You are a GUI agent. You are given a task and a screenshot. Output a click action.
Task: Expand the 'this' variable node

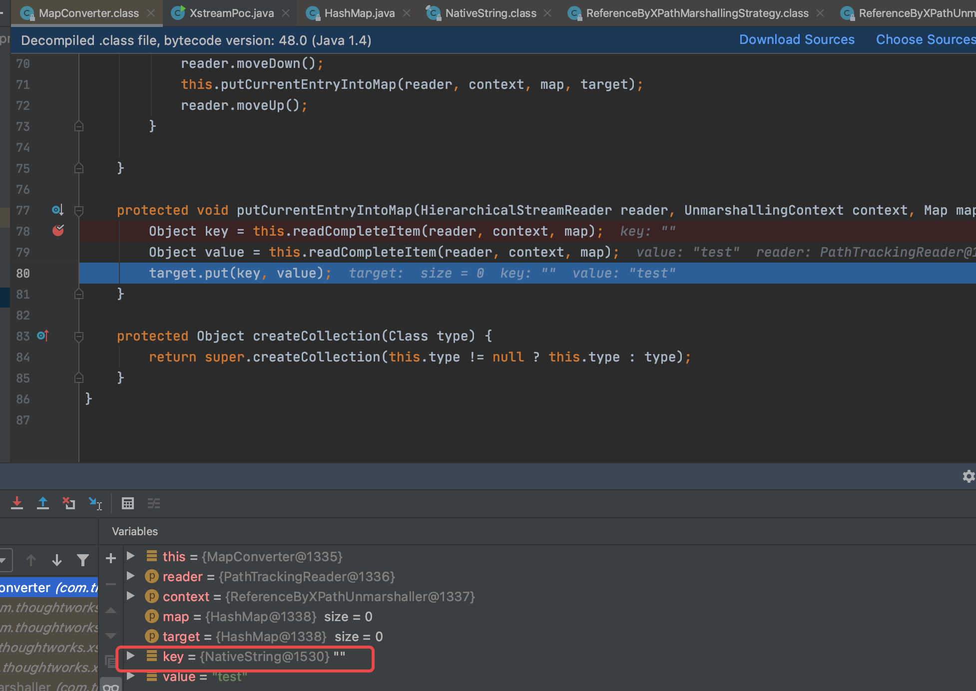click(x=131, y=556)
